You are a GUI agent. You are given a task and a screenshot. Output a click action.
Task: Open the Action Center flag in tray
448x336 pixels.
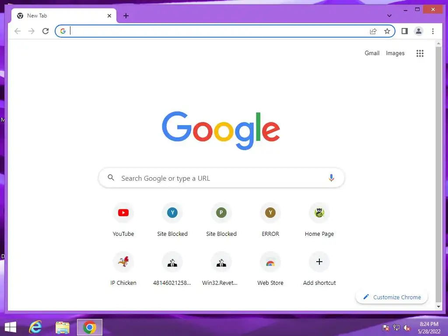click(x=385, y=327)
